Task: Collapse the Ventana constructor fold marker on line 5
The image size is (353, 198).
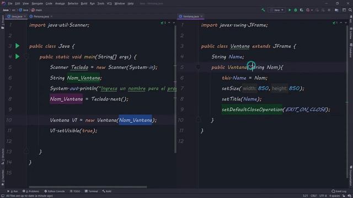Action: tap(198, 67)
